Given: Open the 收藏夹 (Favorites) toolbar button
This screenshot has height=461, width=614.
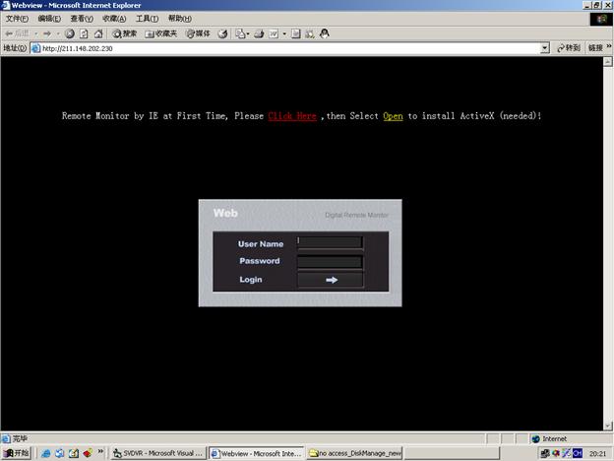Looking at the screenshot, I should [160, 33].
